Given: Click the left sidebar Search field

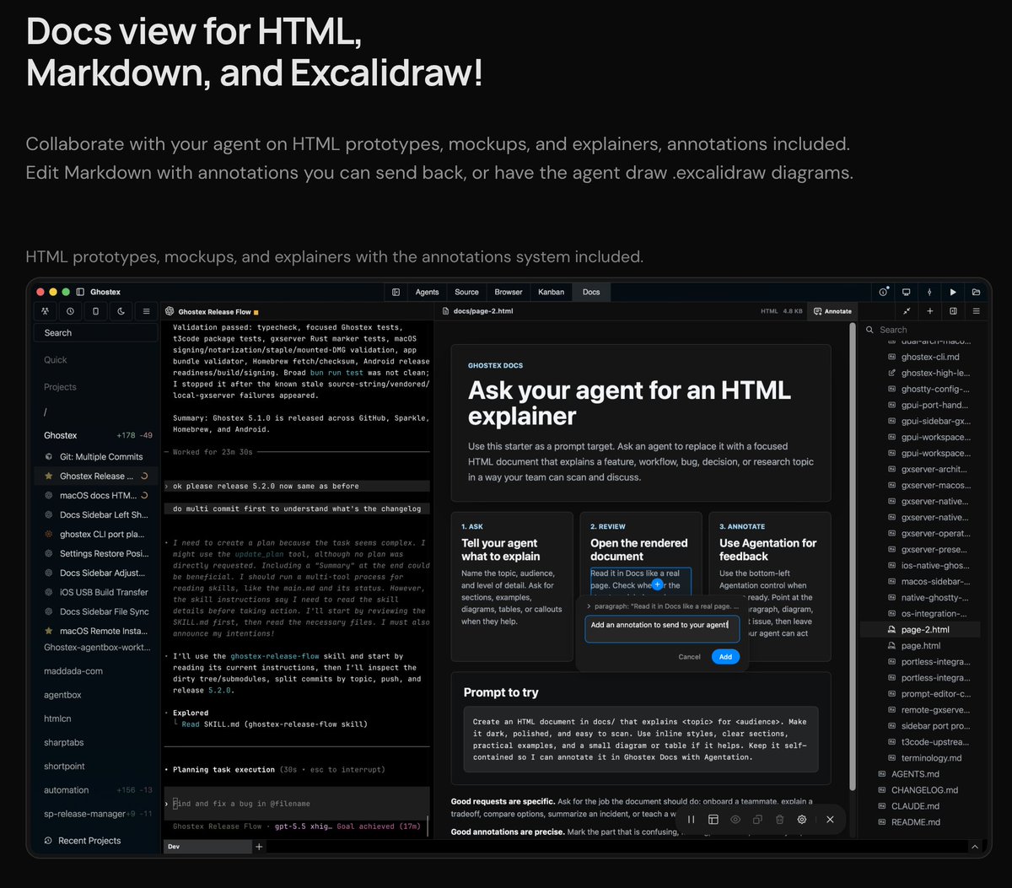Looking at the screenshot, I should pyautogui.click(x=95, y=332).
